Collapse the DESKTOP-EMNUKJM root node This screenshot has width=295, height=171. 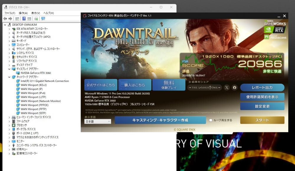(x=5, y=25)
